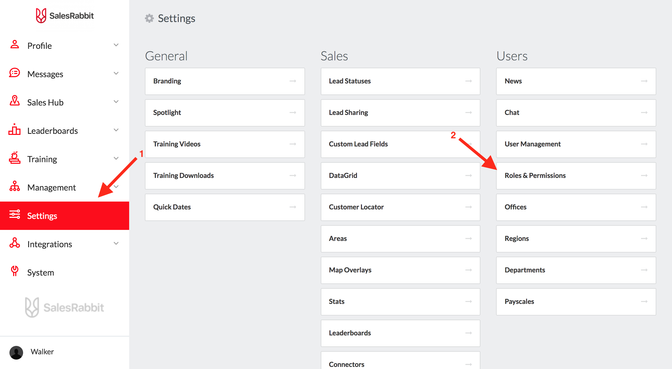
Task: Click the arrow on Stats card
Action: (x=469, y=302)
